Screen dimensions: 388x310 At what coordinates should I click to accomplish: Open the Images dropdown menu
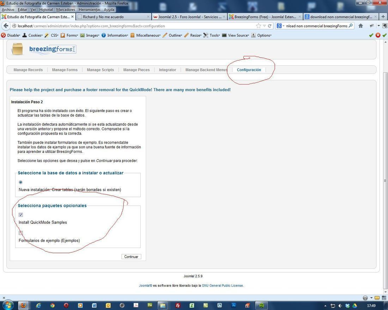pos(90,35)
